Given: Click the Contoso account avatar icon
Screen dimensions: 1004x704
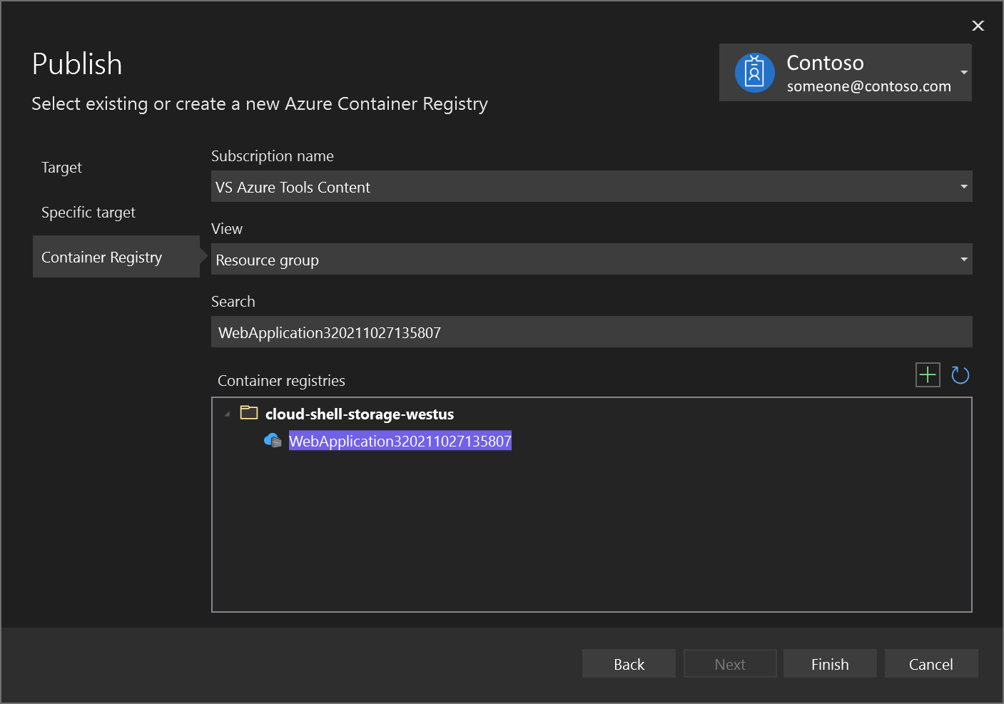Looking at the screenshot, I should (754, 72).
